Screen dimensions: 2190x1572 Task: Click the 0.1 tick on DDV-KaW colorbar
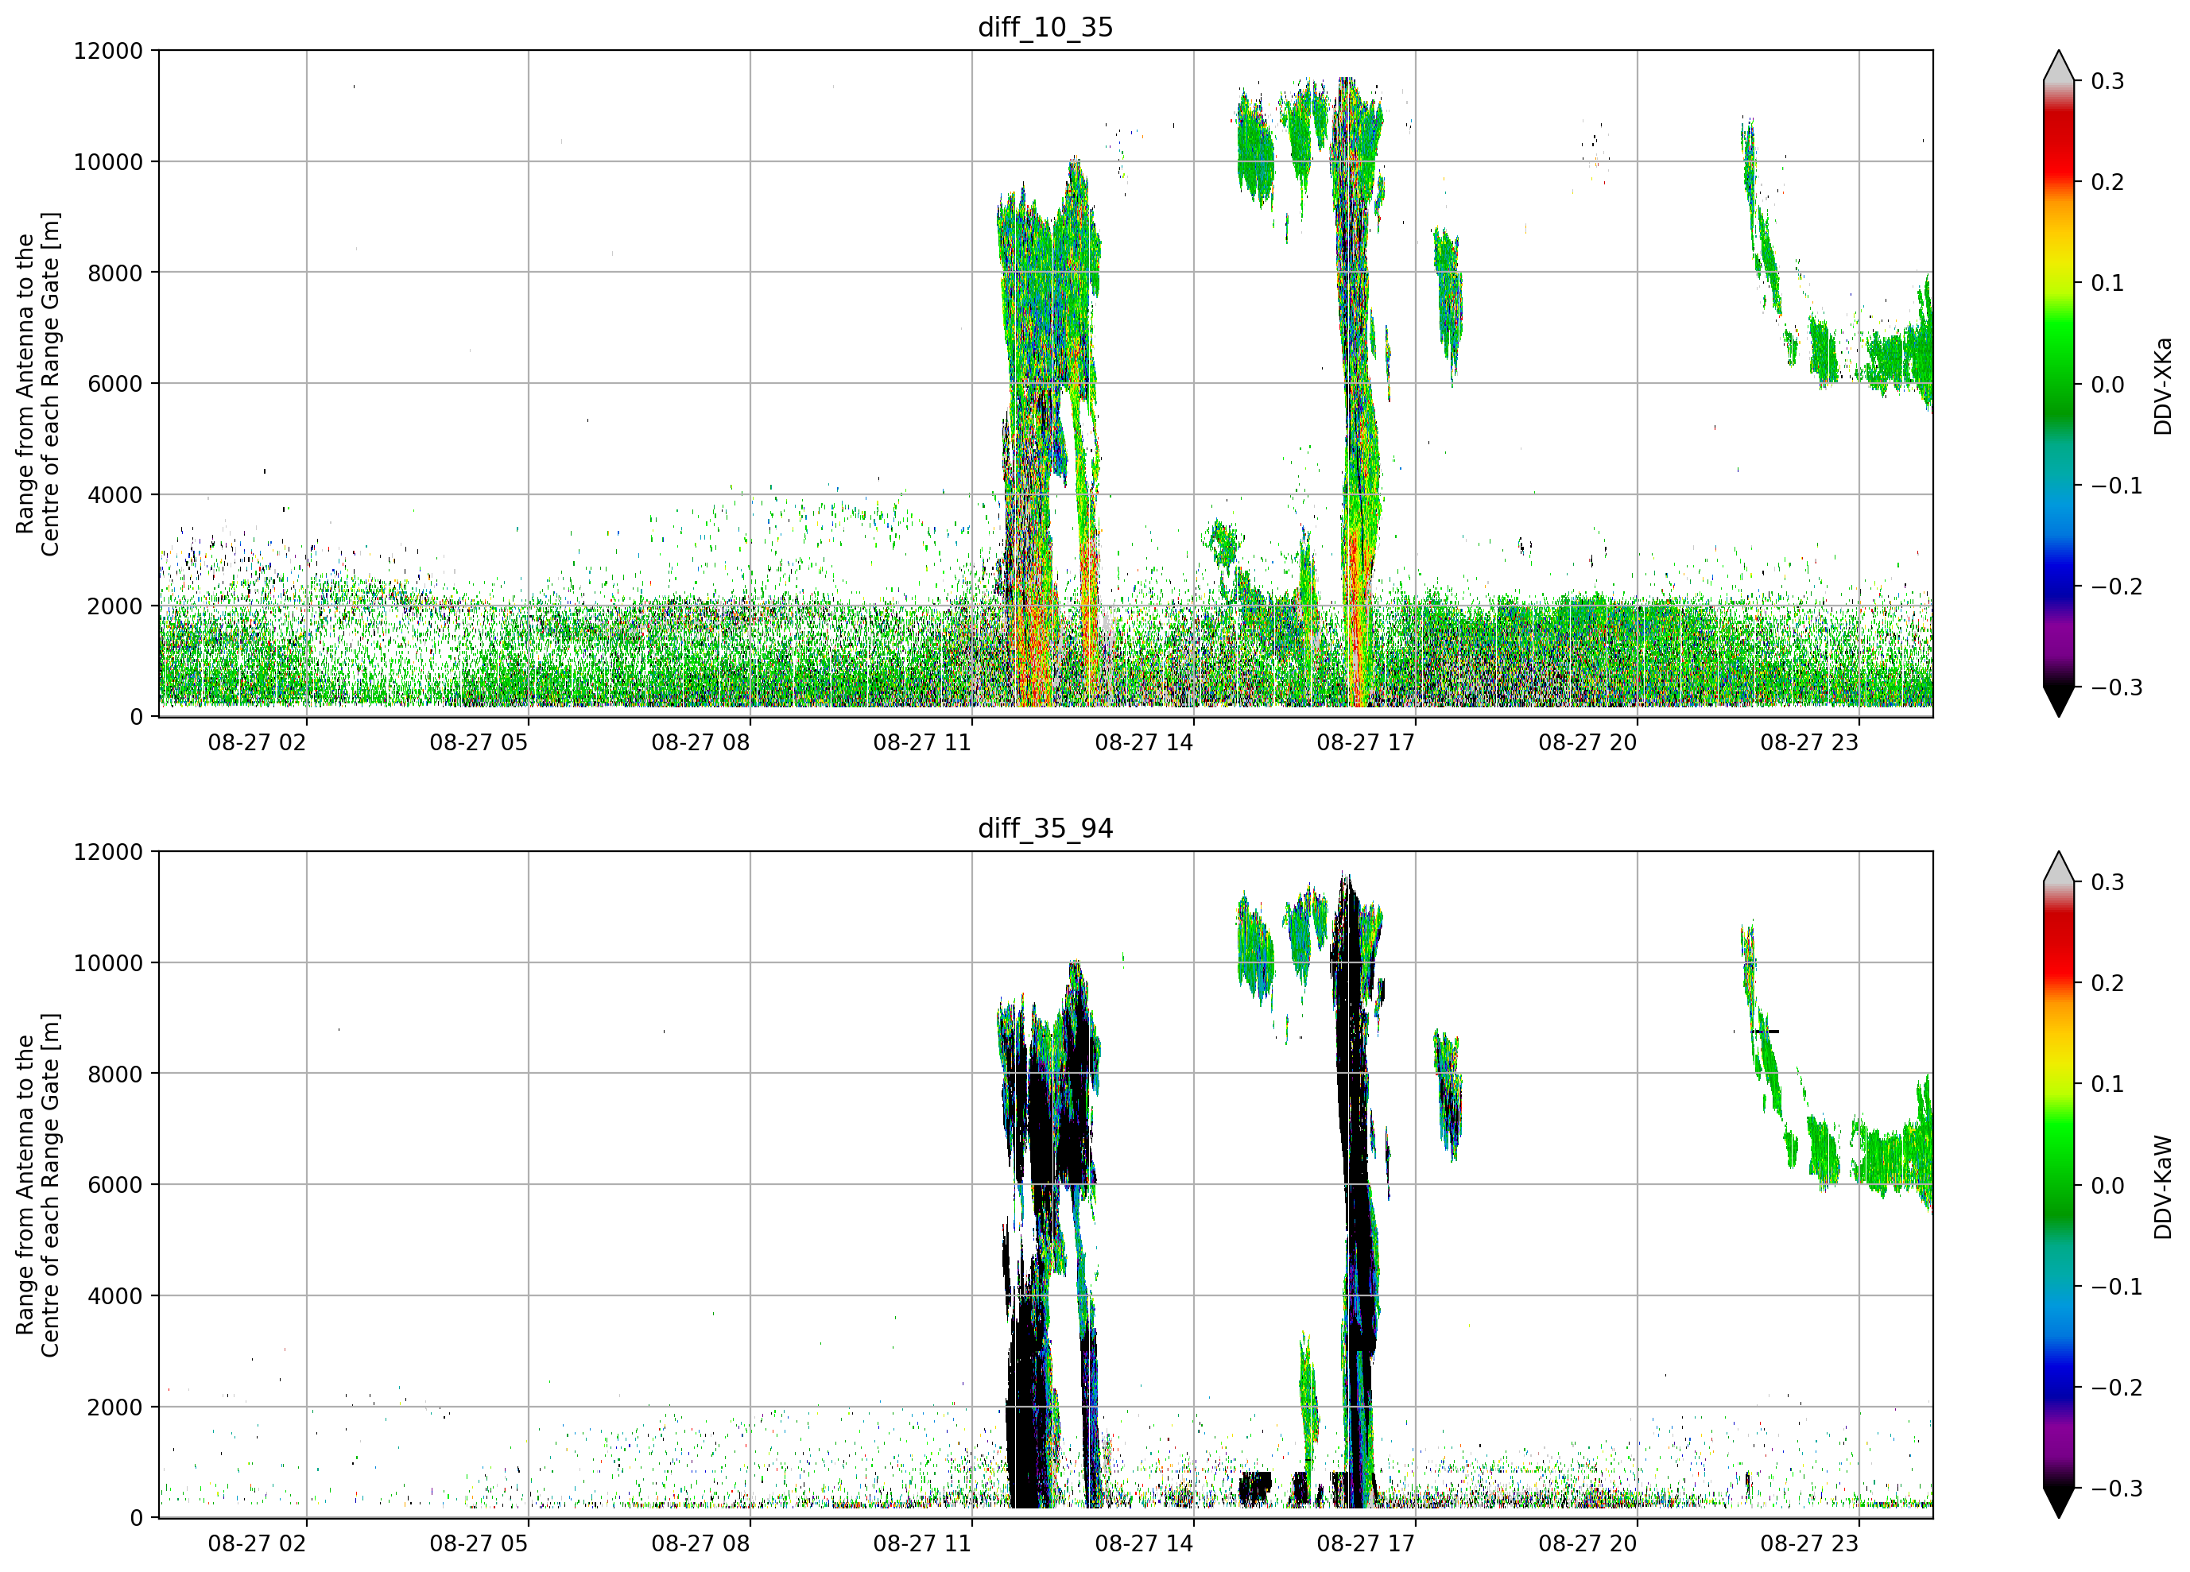point(2108,1084)
